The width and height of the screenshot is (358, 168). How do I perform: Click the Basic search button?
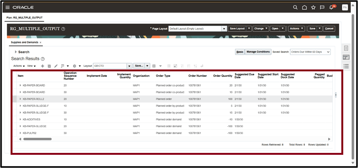[x=240, y=52]
